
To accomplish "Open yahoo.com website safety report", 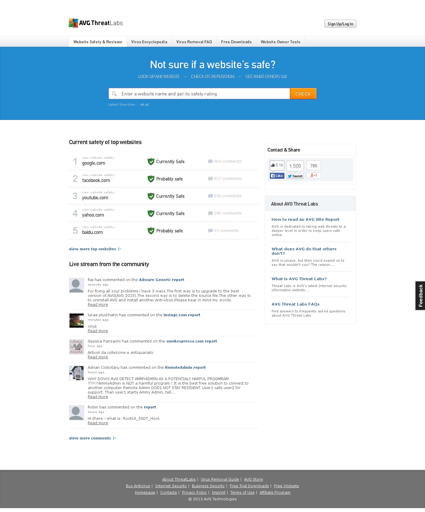I will 93,215.
